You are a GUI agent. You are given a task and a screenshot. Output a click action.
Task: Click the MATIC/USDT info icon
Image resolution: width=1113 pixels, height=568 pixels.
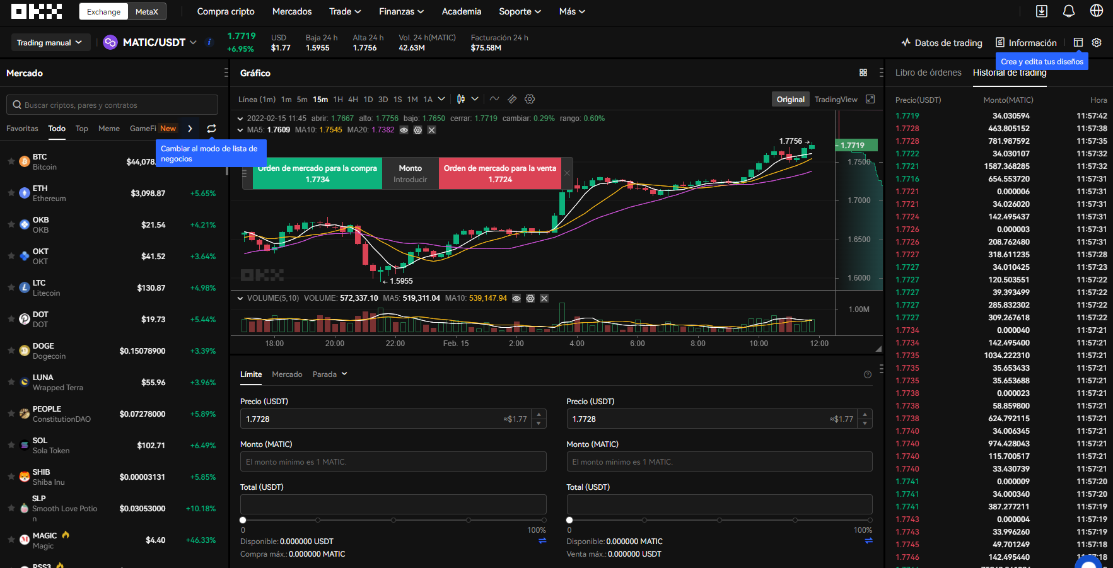coord(209,42)
